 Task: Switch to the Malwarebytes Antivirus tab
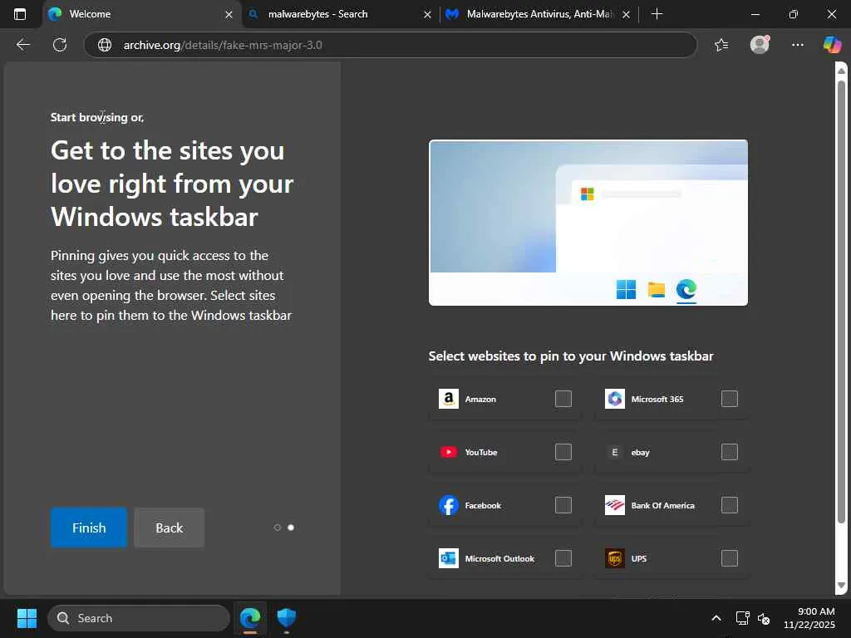tap(539, 14)
